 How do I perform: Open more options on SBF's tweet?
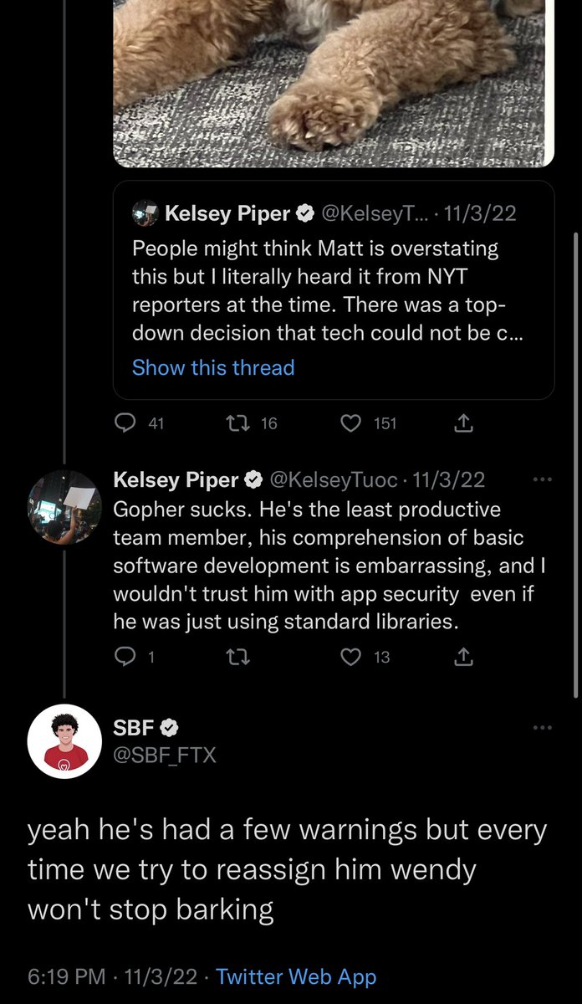(543, 727)
